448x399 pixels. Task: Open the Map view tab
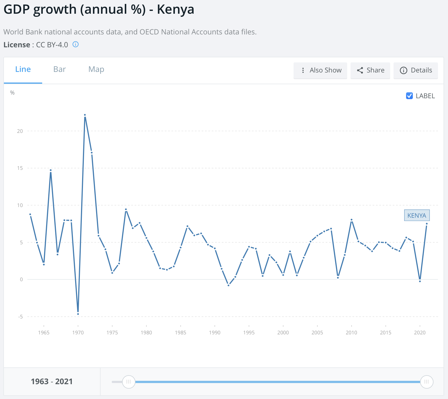coord(96,69)
